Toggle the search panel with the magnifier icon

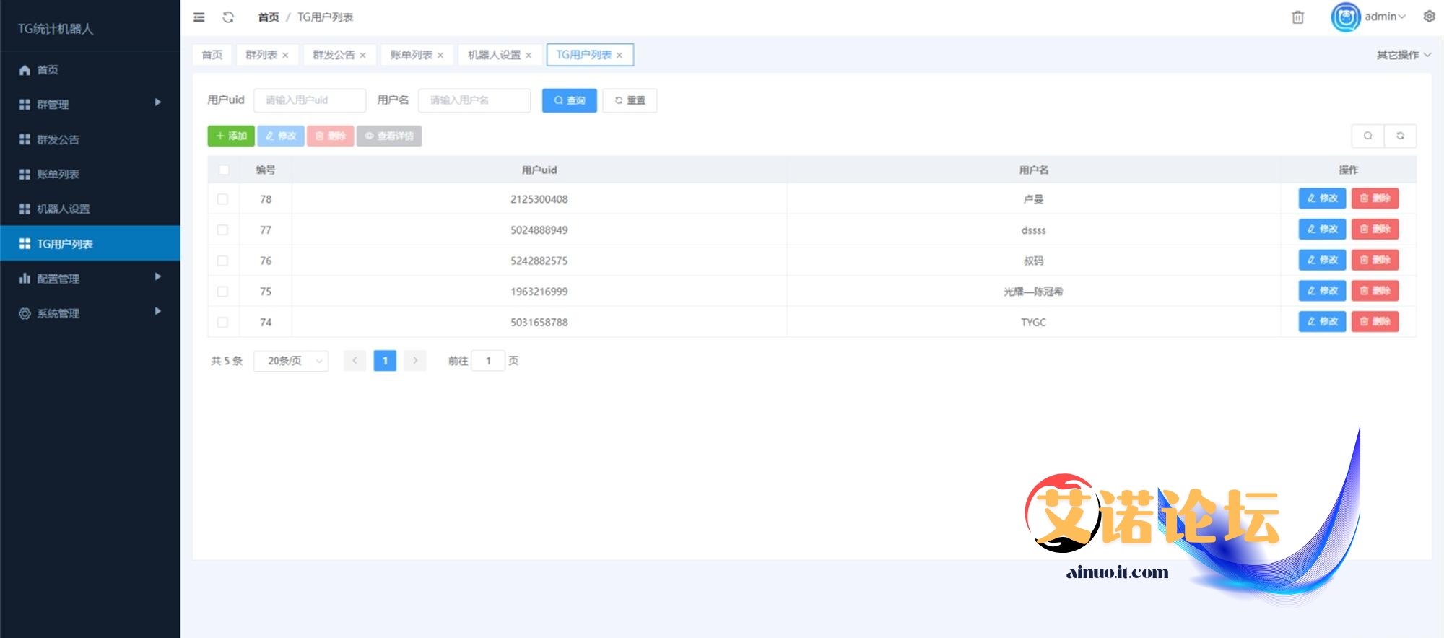pos(1367,136)
